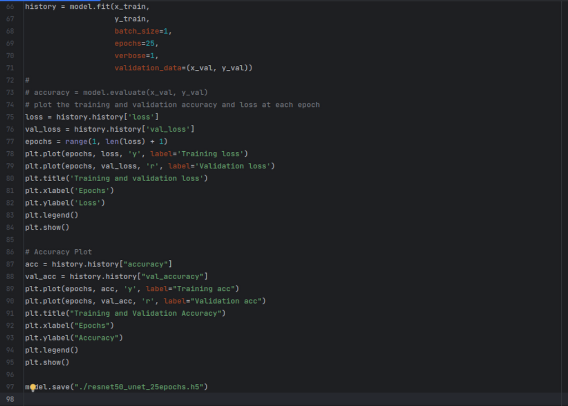Click line number 98 in the gutter
The height and width of the screenshot is (406, 568).
[x=11, y=399]
